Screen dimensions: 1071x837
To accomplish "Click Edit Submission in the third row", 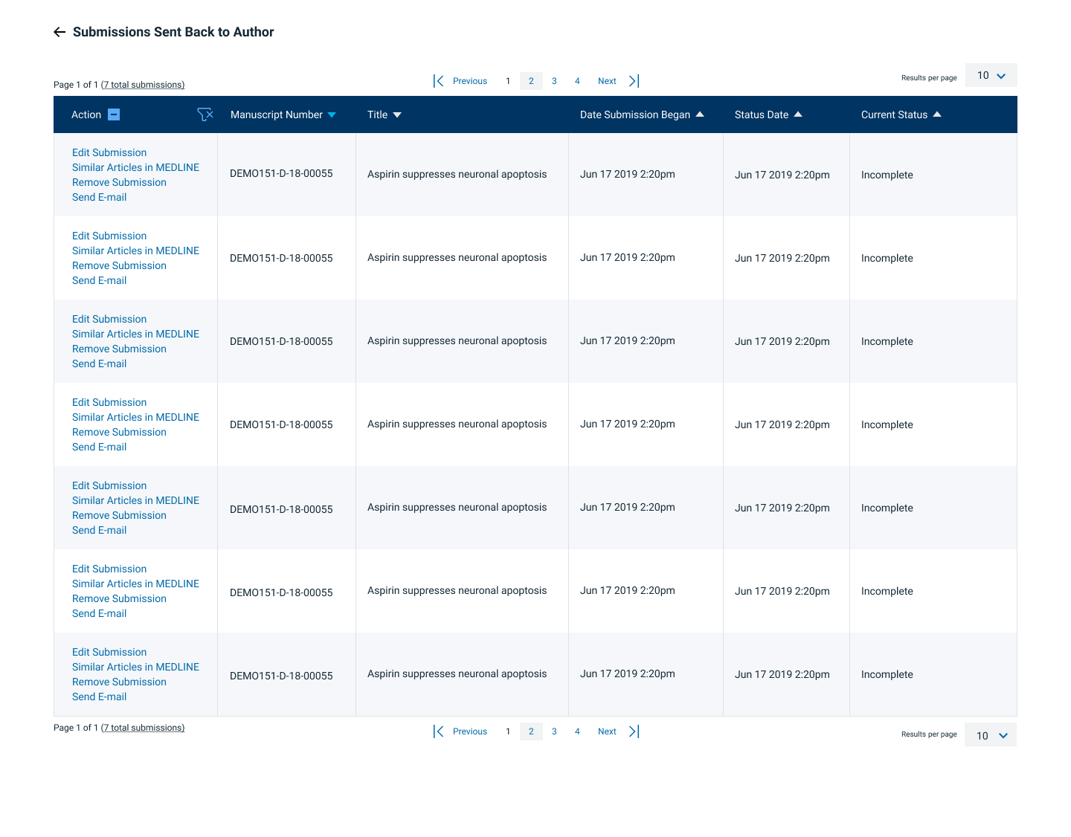I will pyautogui.click(x=109, y=319).
